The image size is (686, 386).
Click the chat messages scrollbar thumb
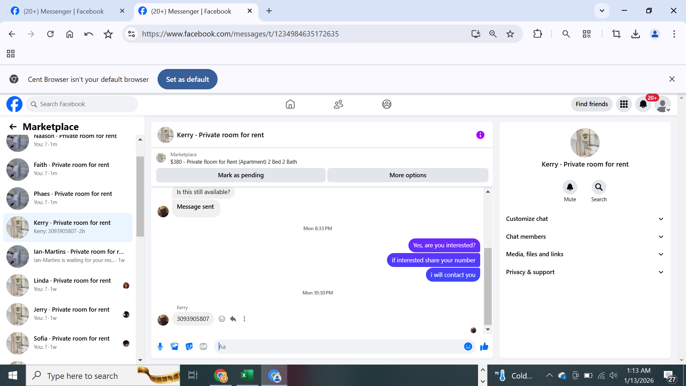(x=488, y=286)
